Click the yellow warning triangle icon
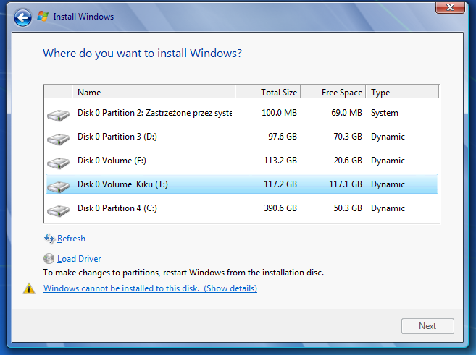 point(29,288)
